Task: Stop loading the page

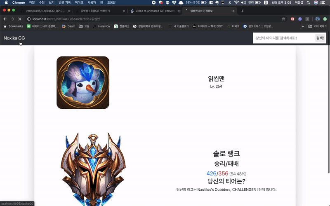Action: coord(19,19)
